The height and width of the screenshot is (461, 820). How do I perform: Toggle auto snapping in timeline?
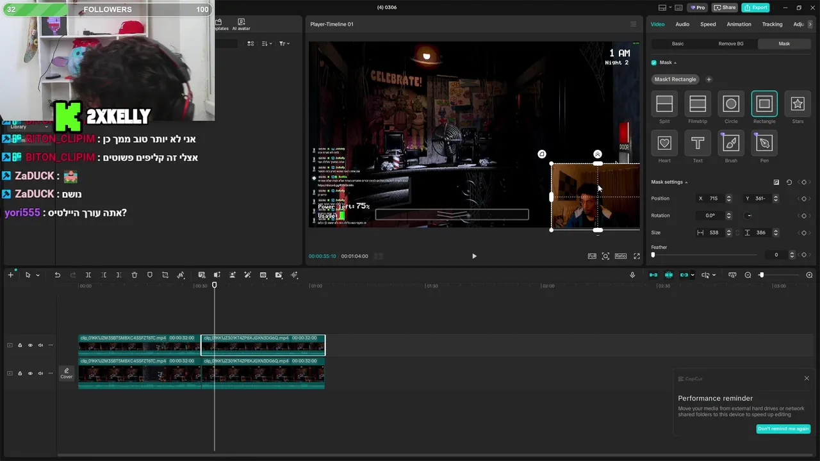[x=669, y=275]
